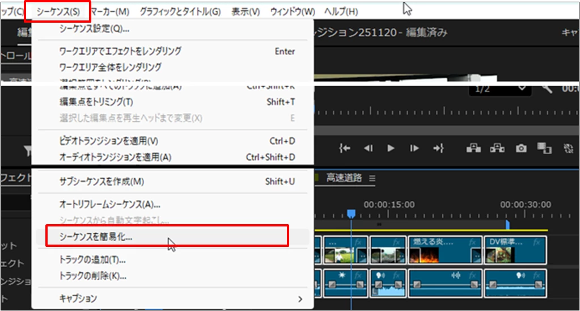Choose サブシーケンスを作成(M)
The height and width of the screenshot is (311, 580).
[x=172, y=182]
